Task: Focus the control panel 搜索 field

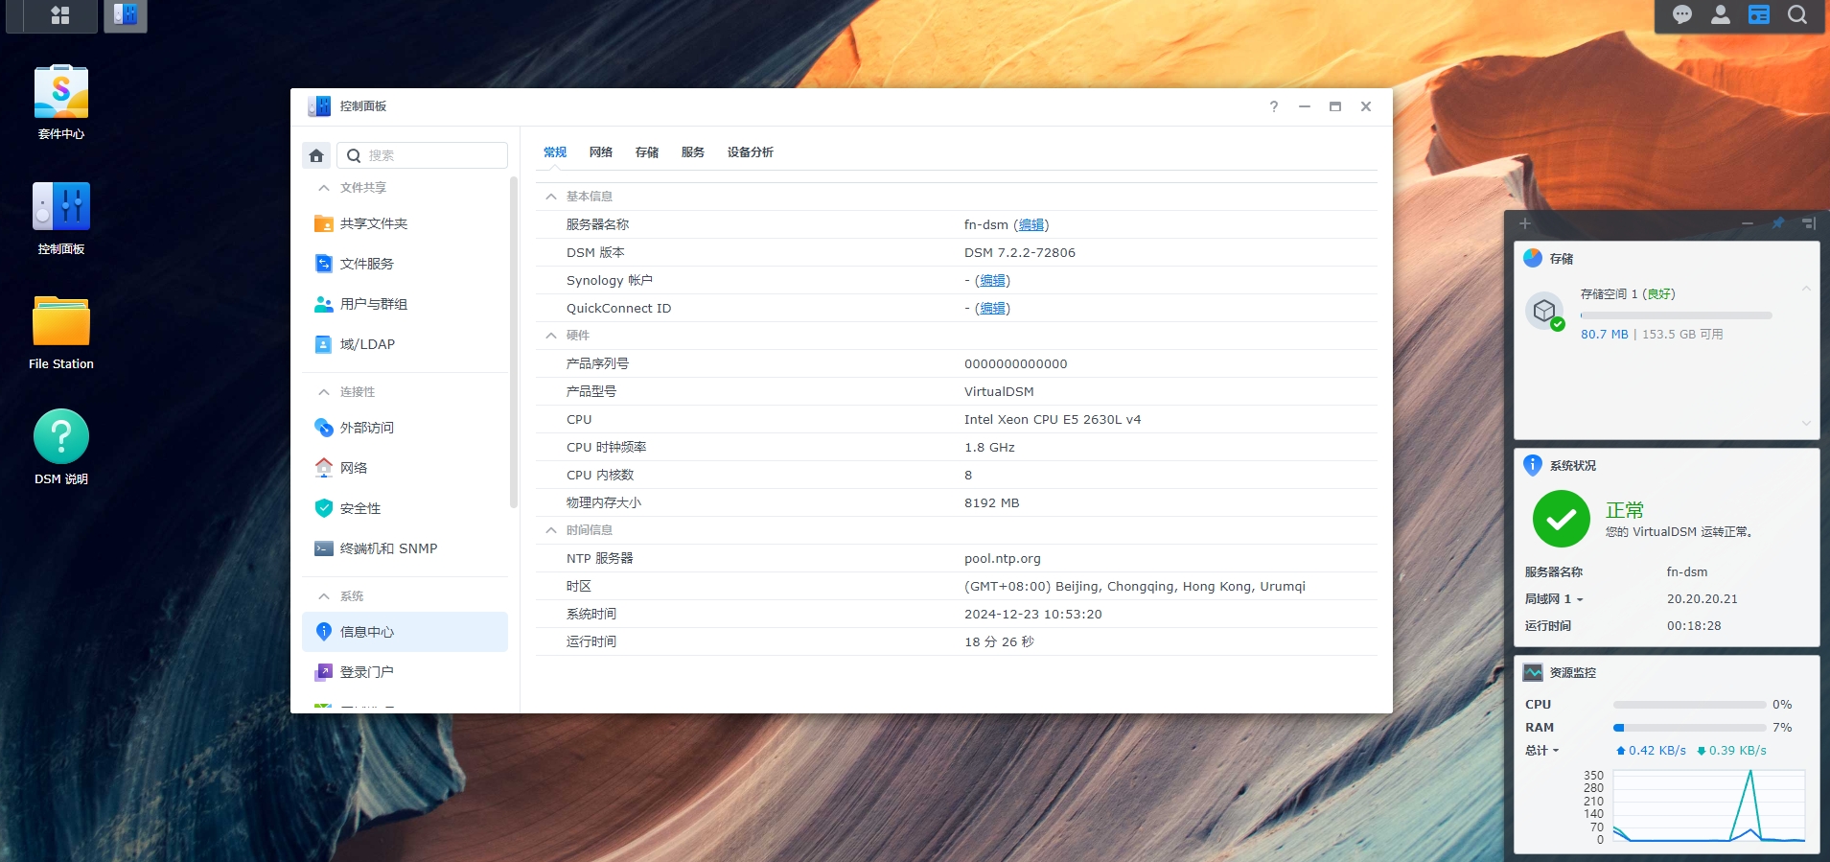Action: (x=423, y=155)
